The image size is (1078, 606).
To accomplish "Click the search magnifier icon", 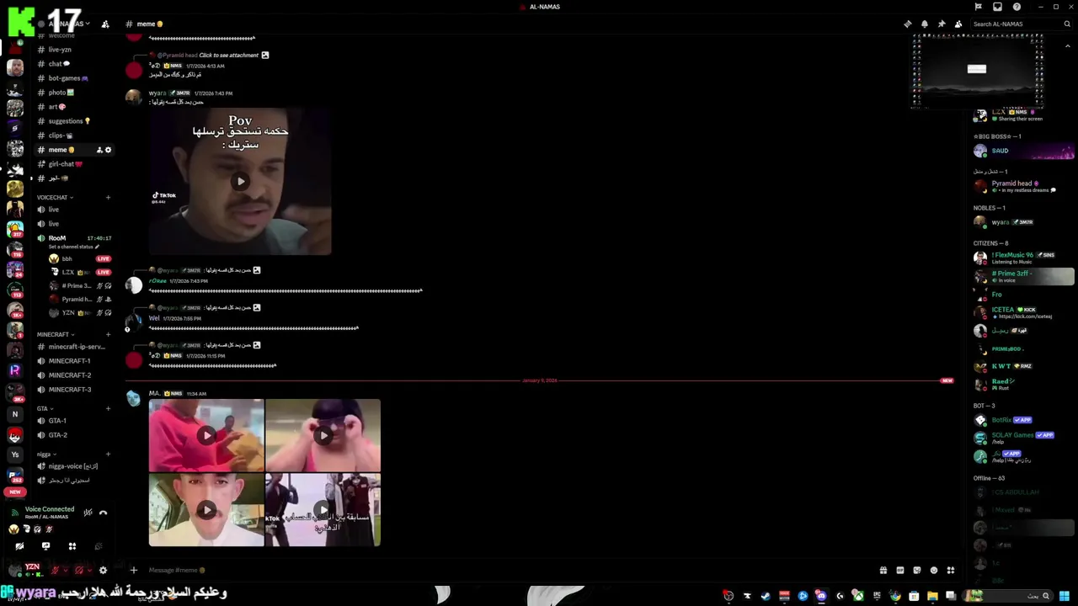I will 1068,24.
